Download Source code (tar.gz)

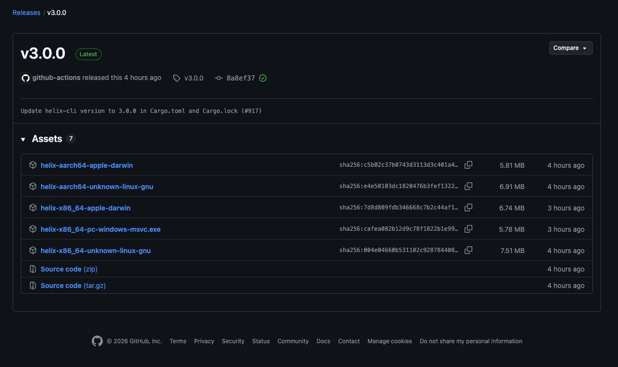click(x=73, y=286)
